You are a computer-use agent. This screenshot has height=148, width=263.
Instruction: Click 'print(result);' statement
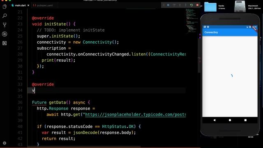coord(58,60)
